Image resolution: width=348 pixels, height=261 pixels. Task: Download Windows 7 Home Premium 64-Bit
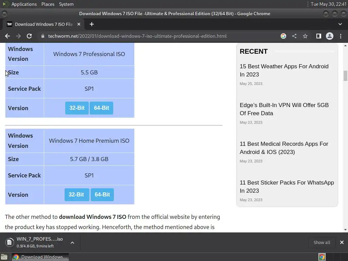(x=102, y=195)
